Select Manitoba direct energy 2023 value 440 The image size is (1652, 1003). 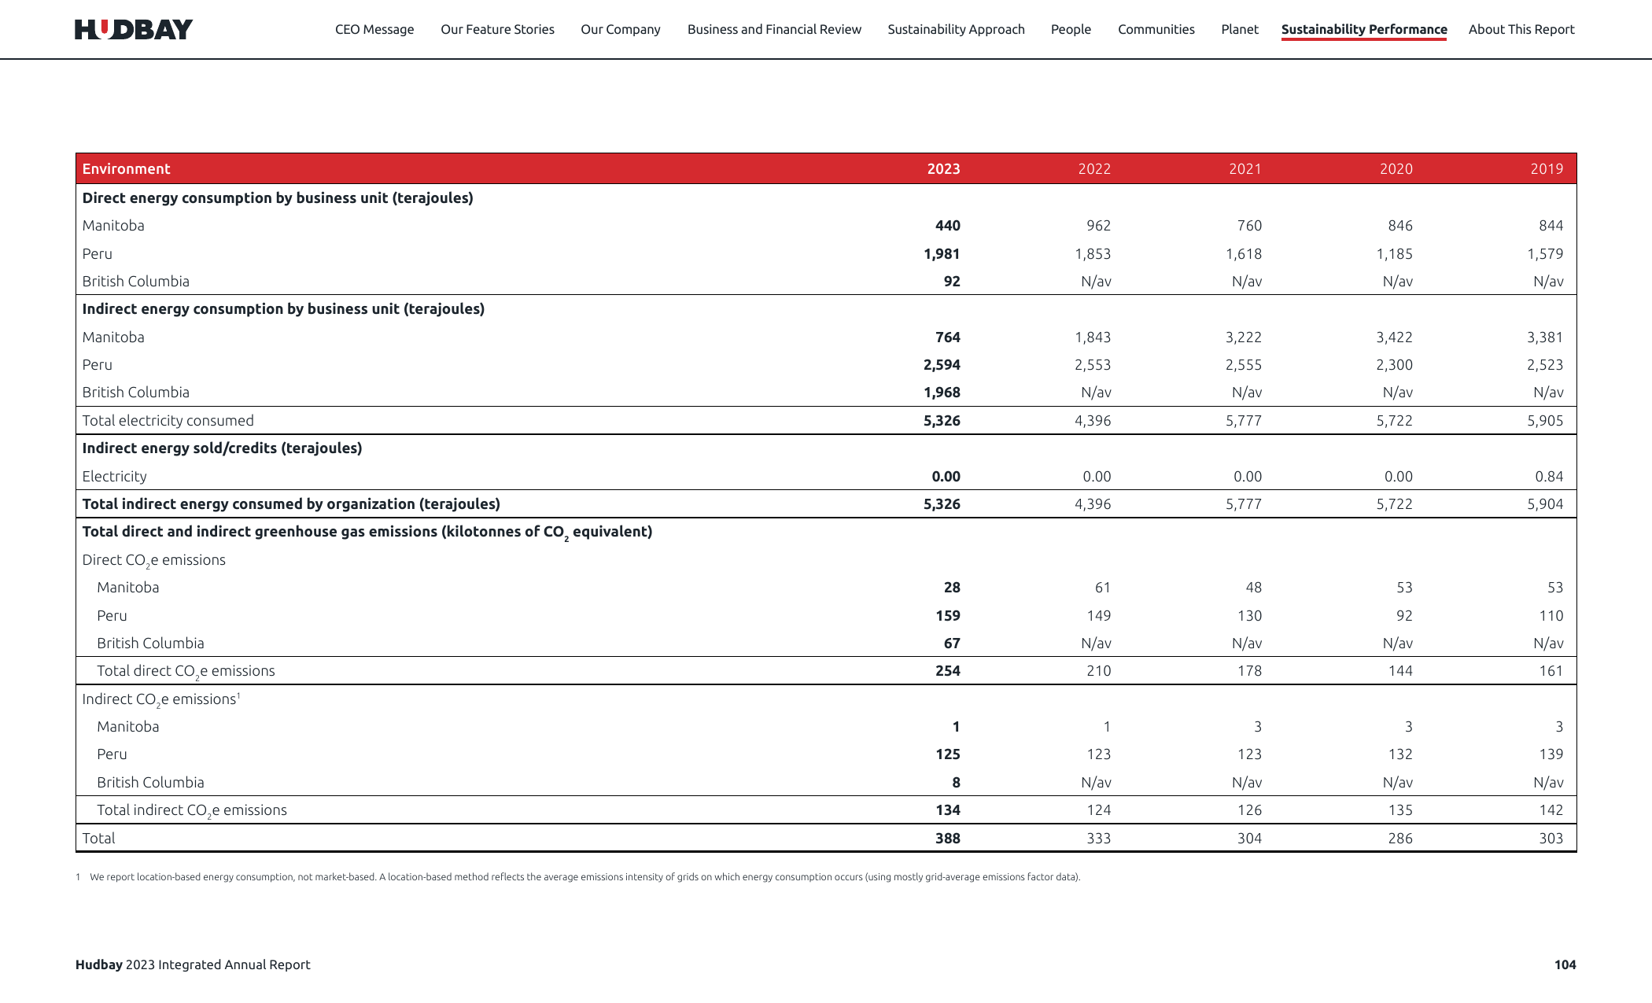point(947,226)
